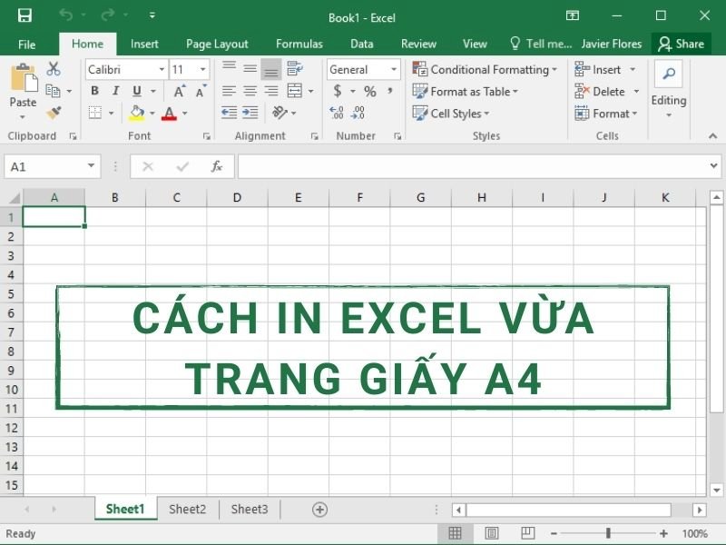Toggle Bold formatting
Viewport: 726px width, 545px height.
click(x=94, y=91)
